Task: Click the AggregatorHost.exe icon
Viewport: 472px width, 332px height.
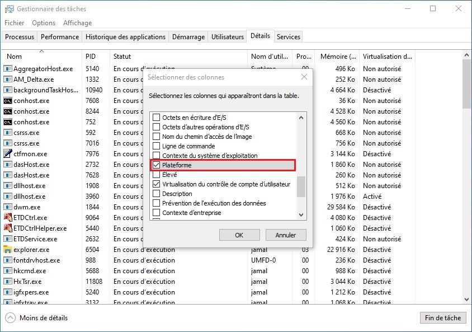Action: pos(7,69)
